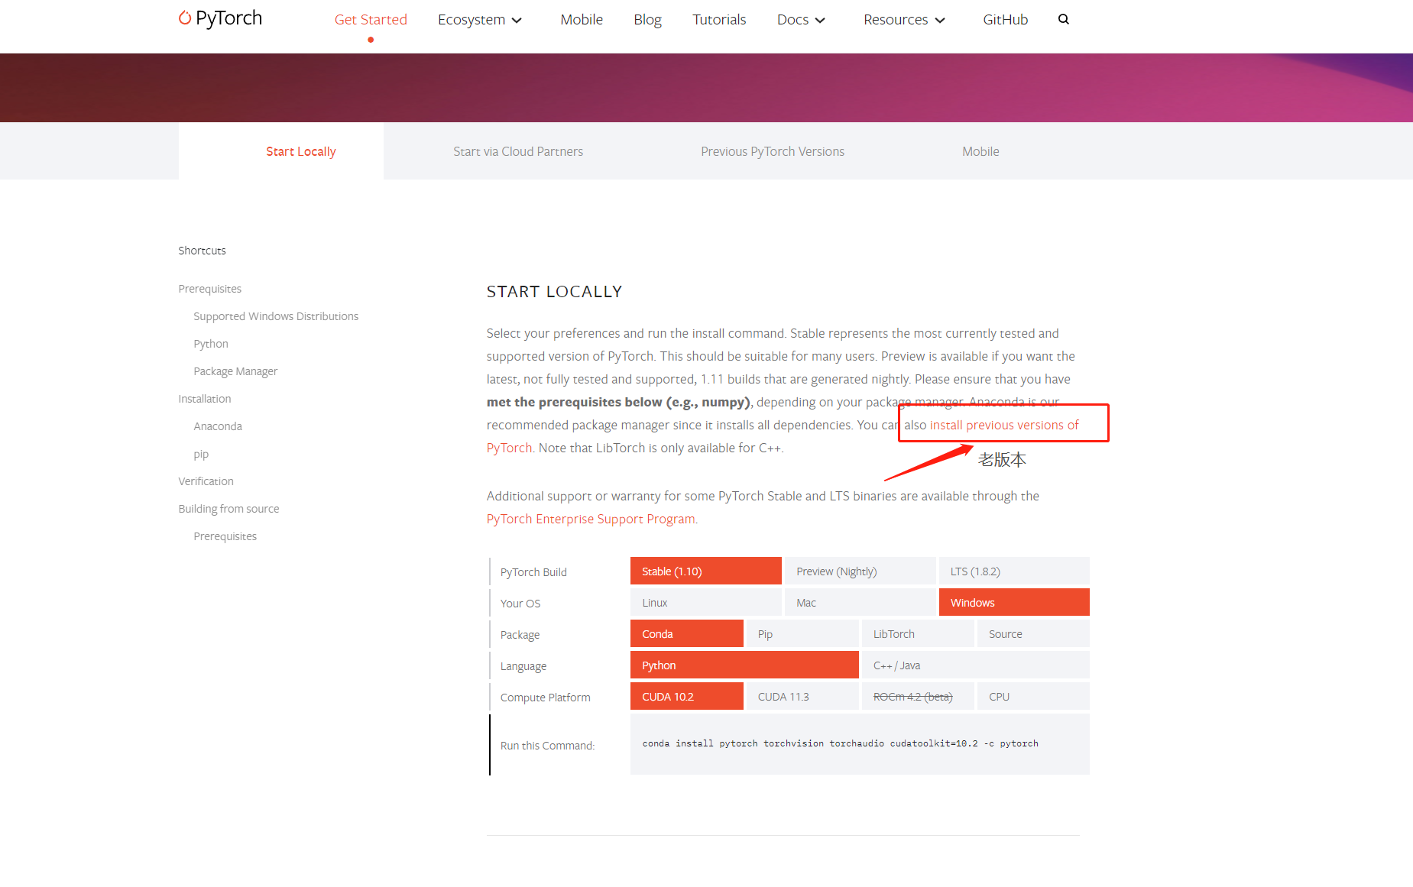Follow the install previous versions of link
The width and height of the screenshot is (1413, 887).
pos(1004,425)
